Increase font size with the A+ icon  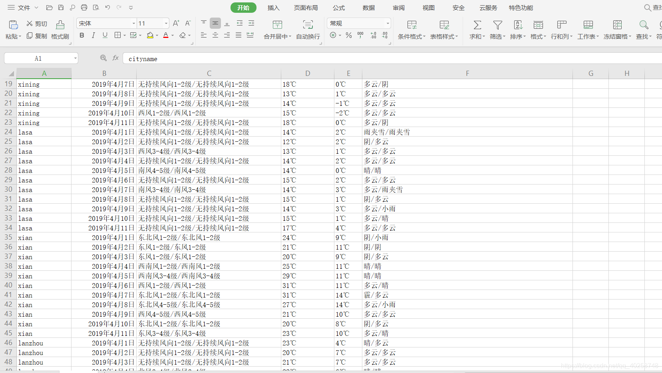click(176, 24)
